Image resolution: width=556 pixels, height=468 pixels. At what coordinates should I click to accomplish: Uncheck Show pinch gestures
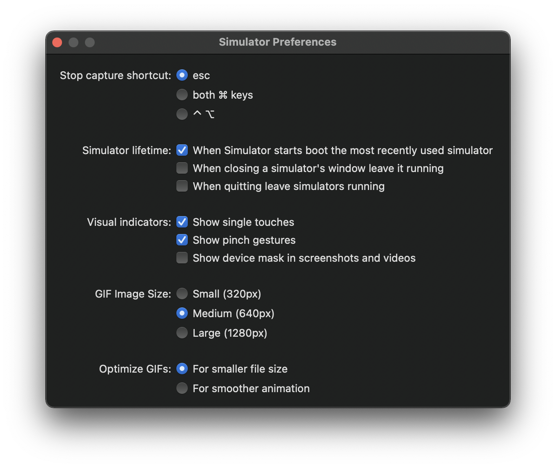tap(182, 240)
